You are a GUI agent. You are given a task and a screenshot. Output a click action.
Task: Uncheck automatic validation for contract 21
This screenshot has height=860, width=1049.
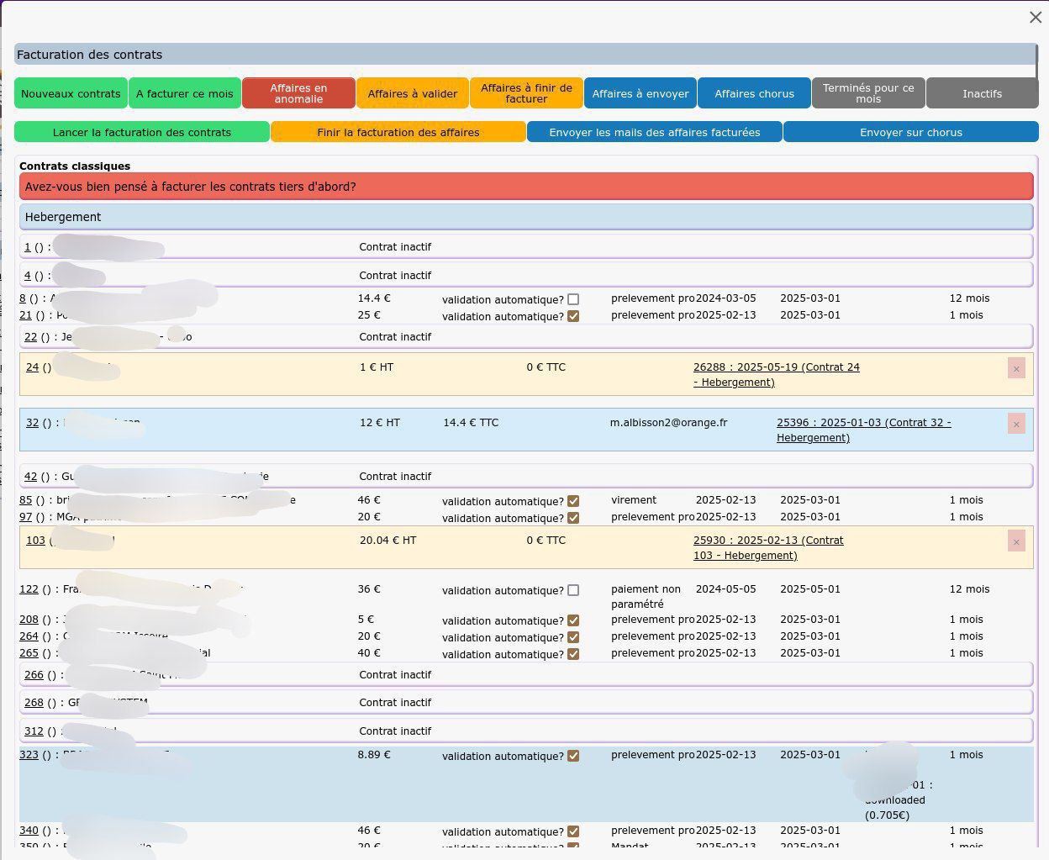pos(573,316)
